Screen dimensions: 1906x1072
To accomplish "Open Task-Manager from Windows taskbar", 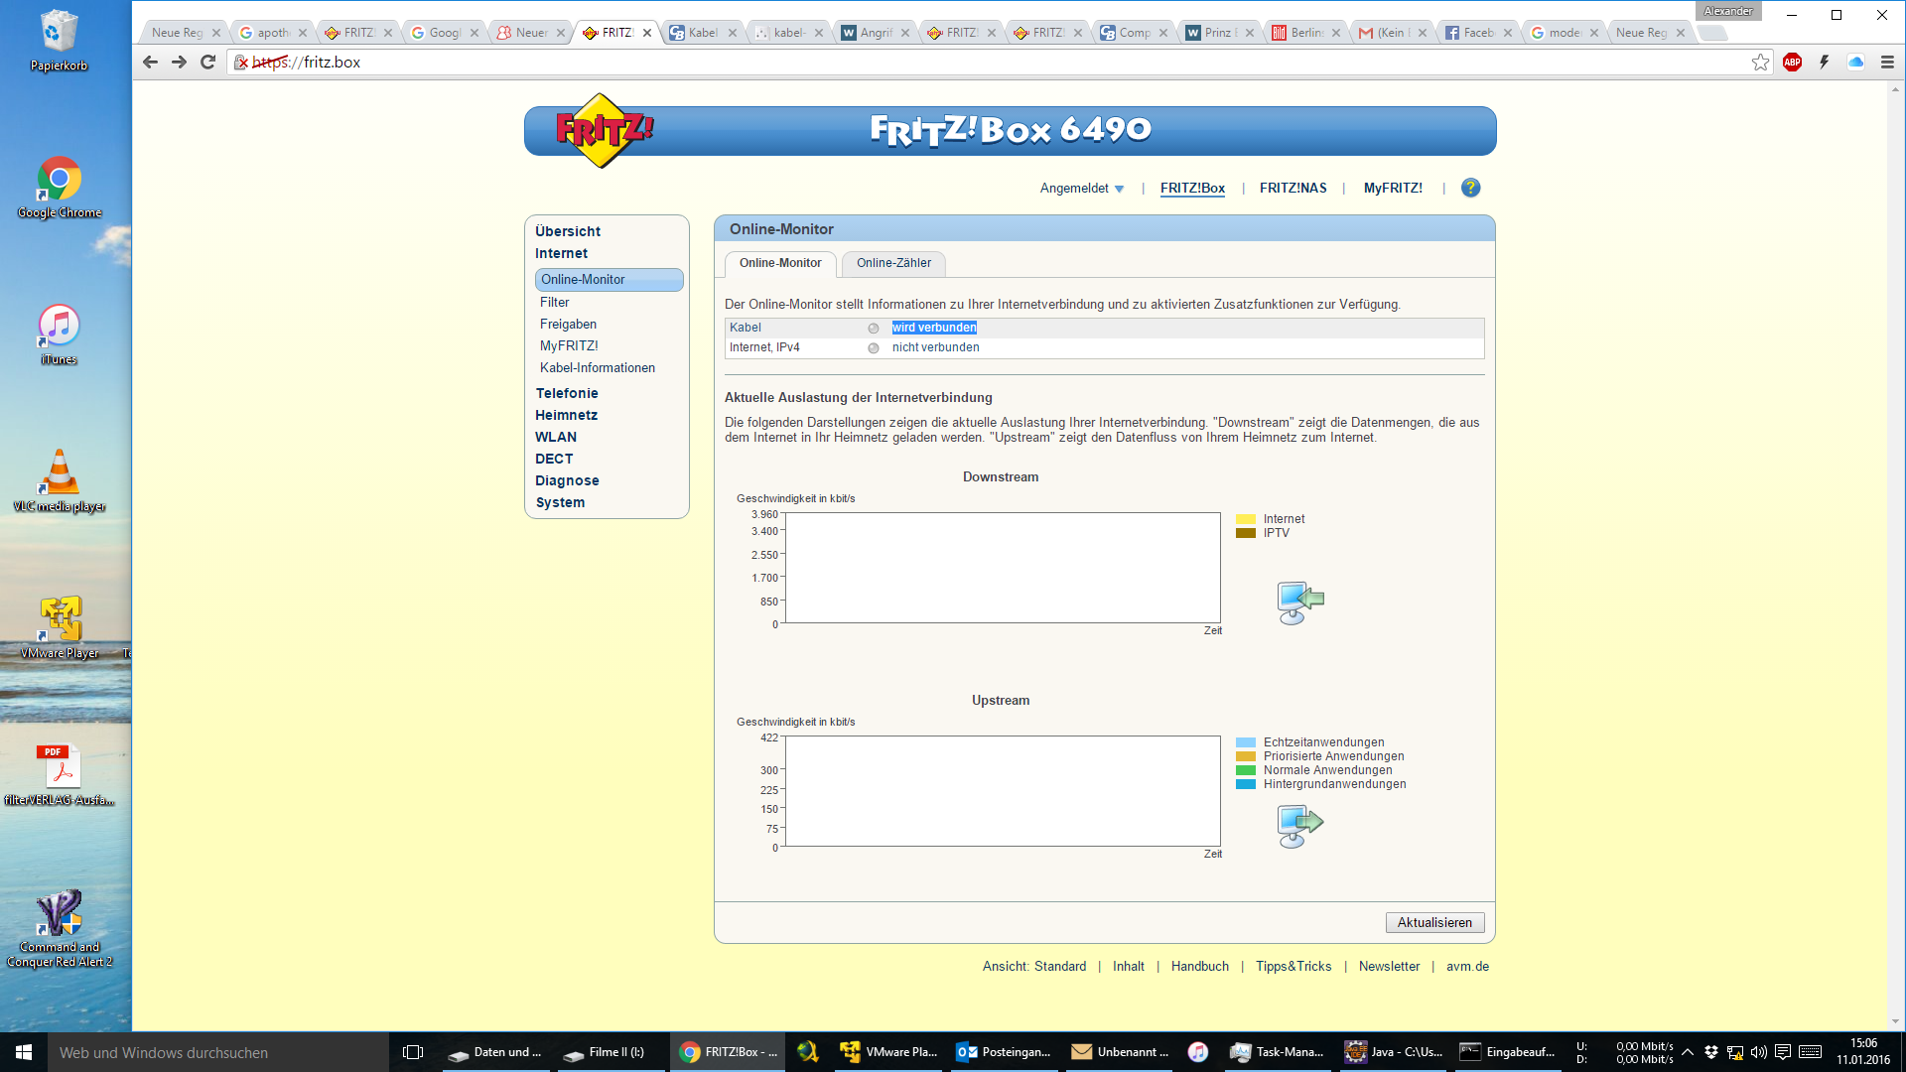I will click(1277, 1052).
